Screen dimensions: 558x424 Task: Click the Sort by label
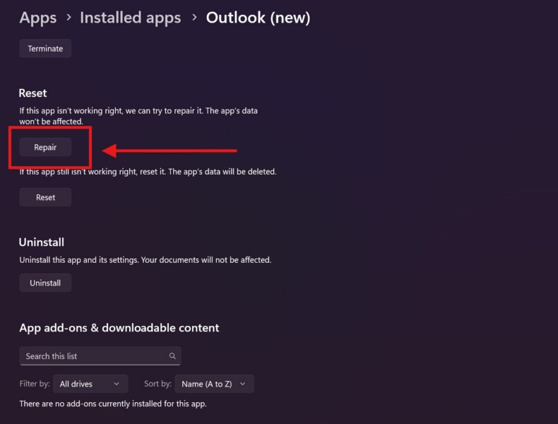(x=158, y=384)
